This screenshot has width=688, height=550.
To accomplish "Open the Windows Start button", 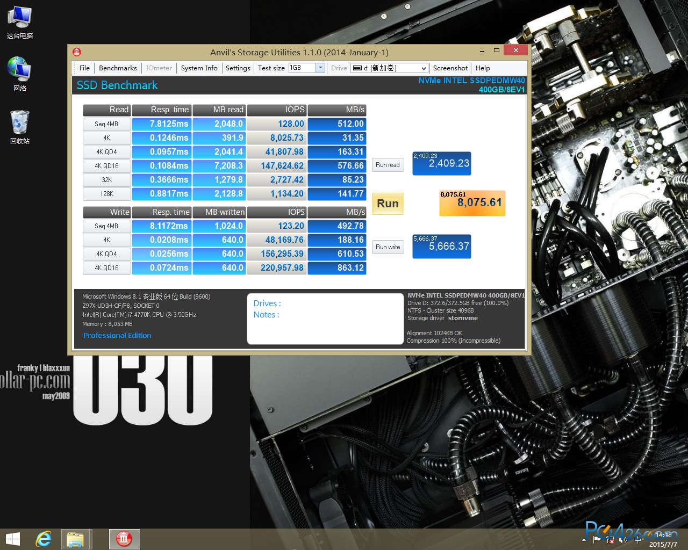I will (12, 539).
